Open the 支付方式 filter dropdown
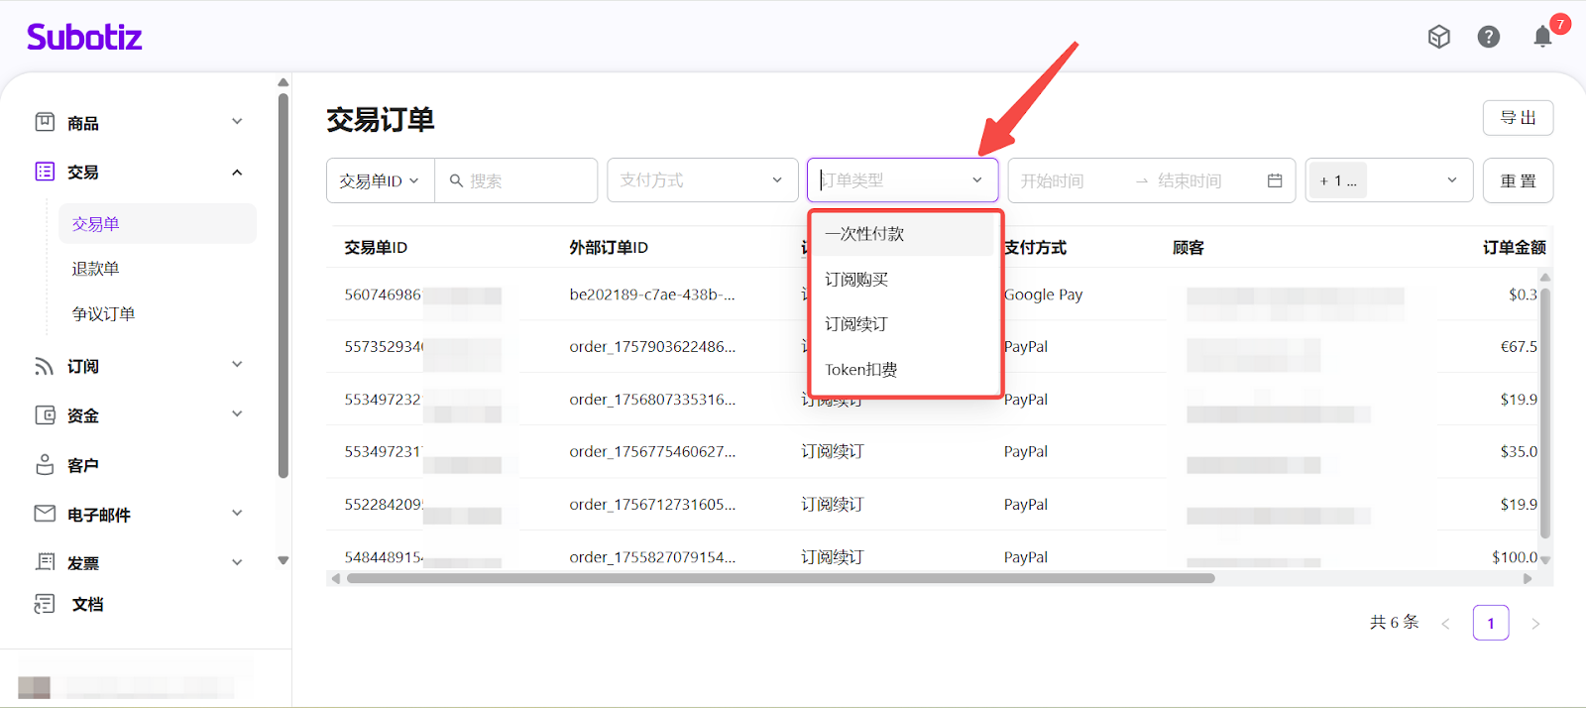The height and width of the screenshot is (708, 1586). (x=702, y=180)
